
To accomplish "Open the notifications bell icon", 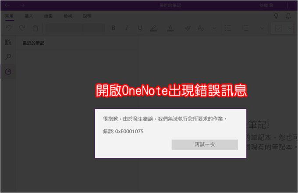I will 288,16.
